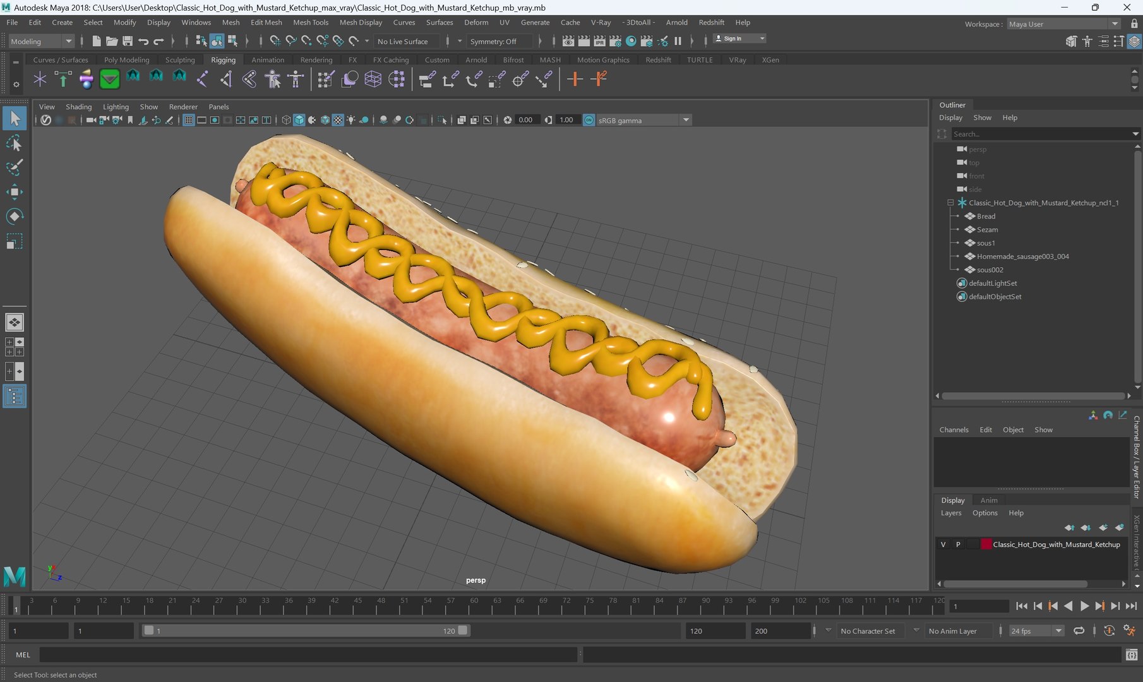This screenshot has height=682, width=1143.
Task: Open the Workspace Maya User dropdown
Action: click(1063, 24)
